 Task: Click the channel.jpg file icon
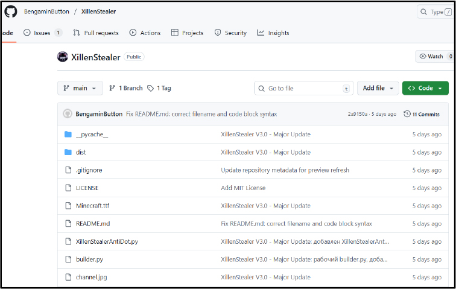click(x=68, y=277)
